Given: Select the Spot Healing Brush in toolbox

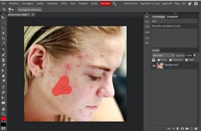Looking at the screenshot, I should (3, 49).
